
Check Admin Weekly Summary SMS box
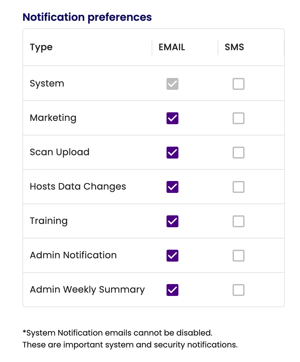click(238, 290)
